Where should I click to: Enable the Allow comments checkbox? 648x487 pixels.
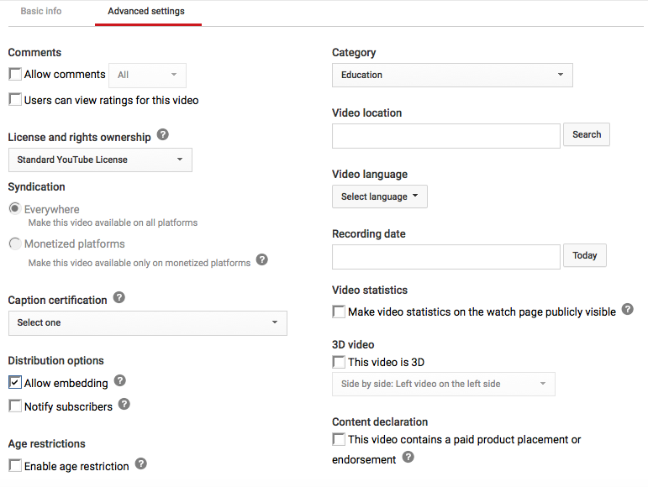tap(15, 74)
